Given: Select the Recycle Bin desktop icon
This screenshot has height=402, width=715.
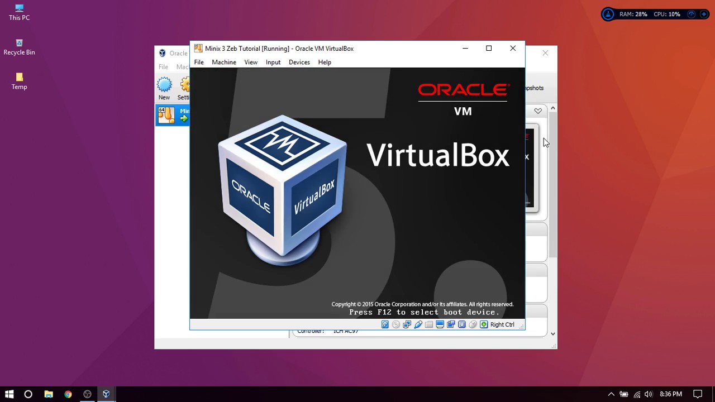Looking at the screenshot, I should tap(19, 47).
